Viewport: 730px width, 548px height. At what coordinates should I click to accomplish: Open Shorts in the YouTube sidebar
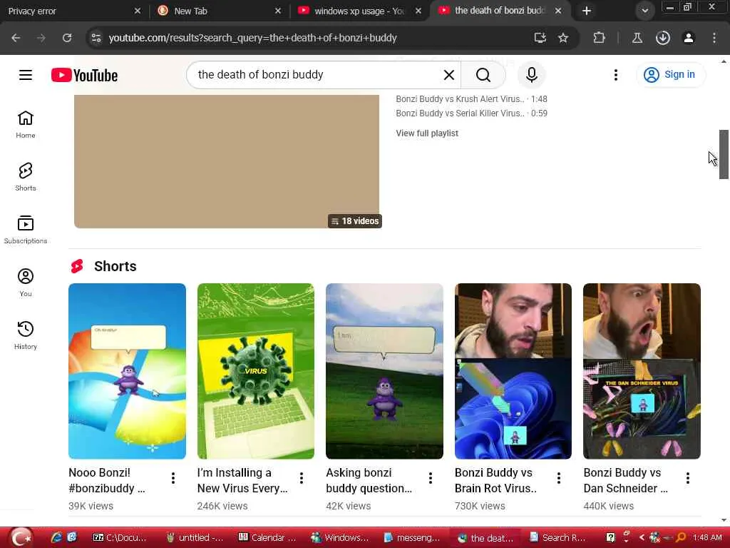(x=26, y=177)
